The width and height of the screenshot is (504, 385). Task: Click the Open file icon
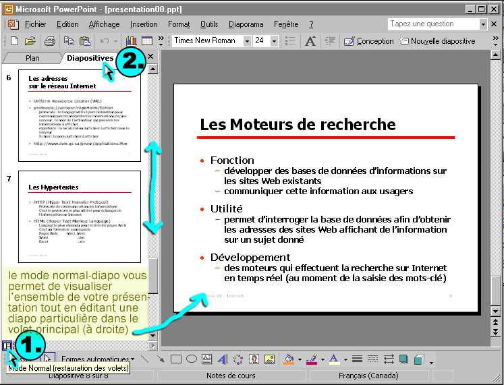(x=31, y=41)
